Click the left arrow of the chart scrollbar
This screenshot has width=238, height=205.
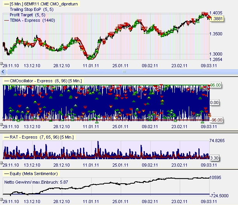[4, 71]
